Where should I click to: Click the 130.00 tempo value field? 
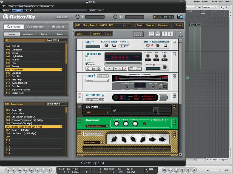pyautogui.click(x=96, y=34)
